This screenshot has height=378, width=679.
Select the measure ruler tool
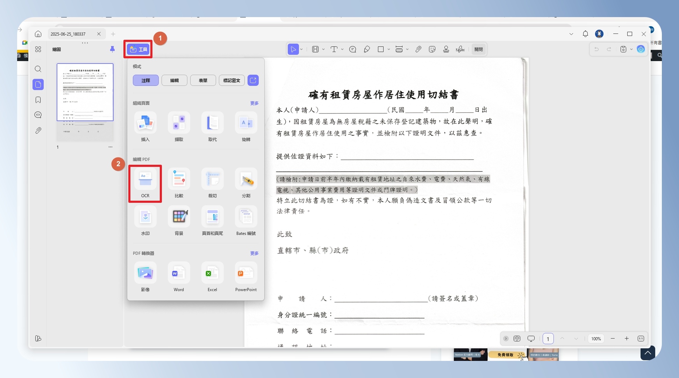(x=399, y=49)
